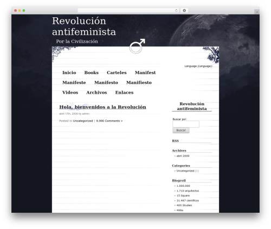Click the yellow minimize window button
271x229 pixels.
20,10
